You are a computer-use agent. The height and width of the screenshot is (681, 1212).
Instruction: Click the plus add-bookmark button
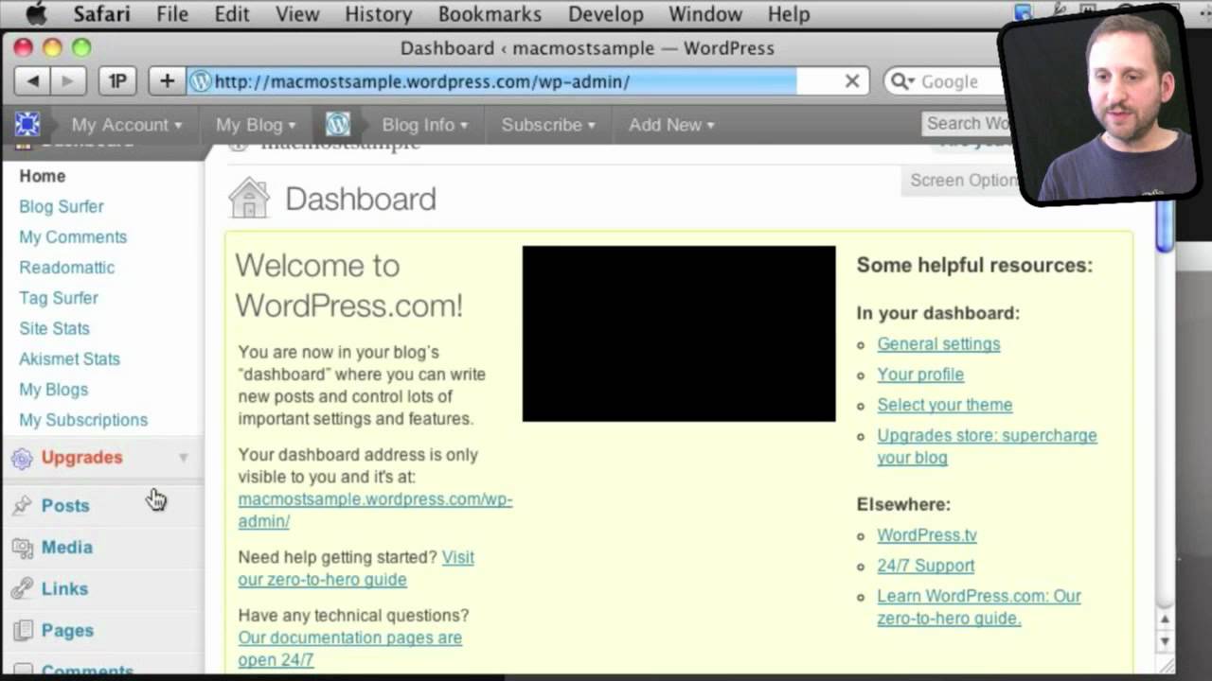pyautogui.click(x=167, y=81)
